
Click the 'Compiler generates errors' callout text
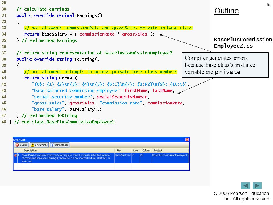[220, 65]
